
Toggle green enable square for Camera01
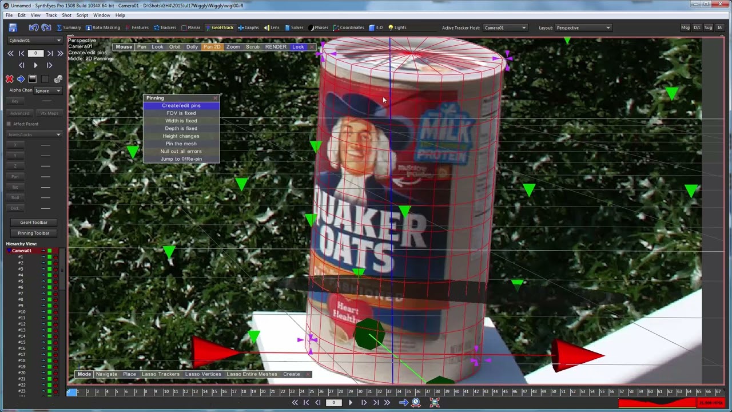(49, 251)
